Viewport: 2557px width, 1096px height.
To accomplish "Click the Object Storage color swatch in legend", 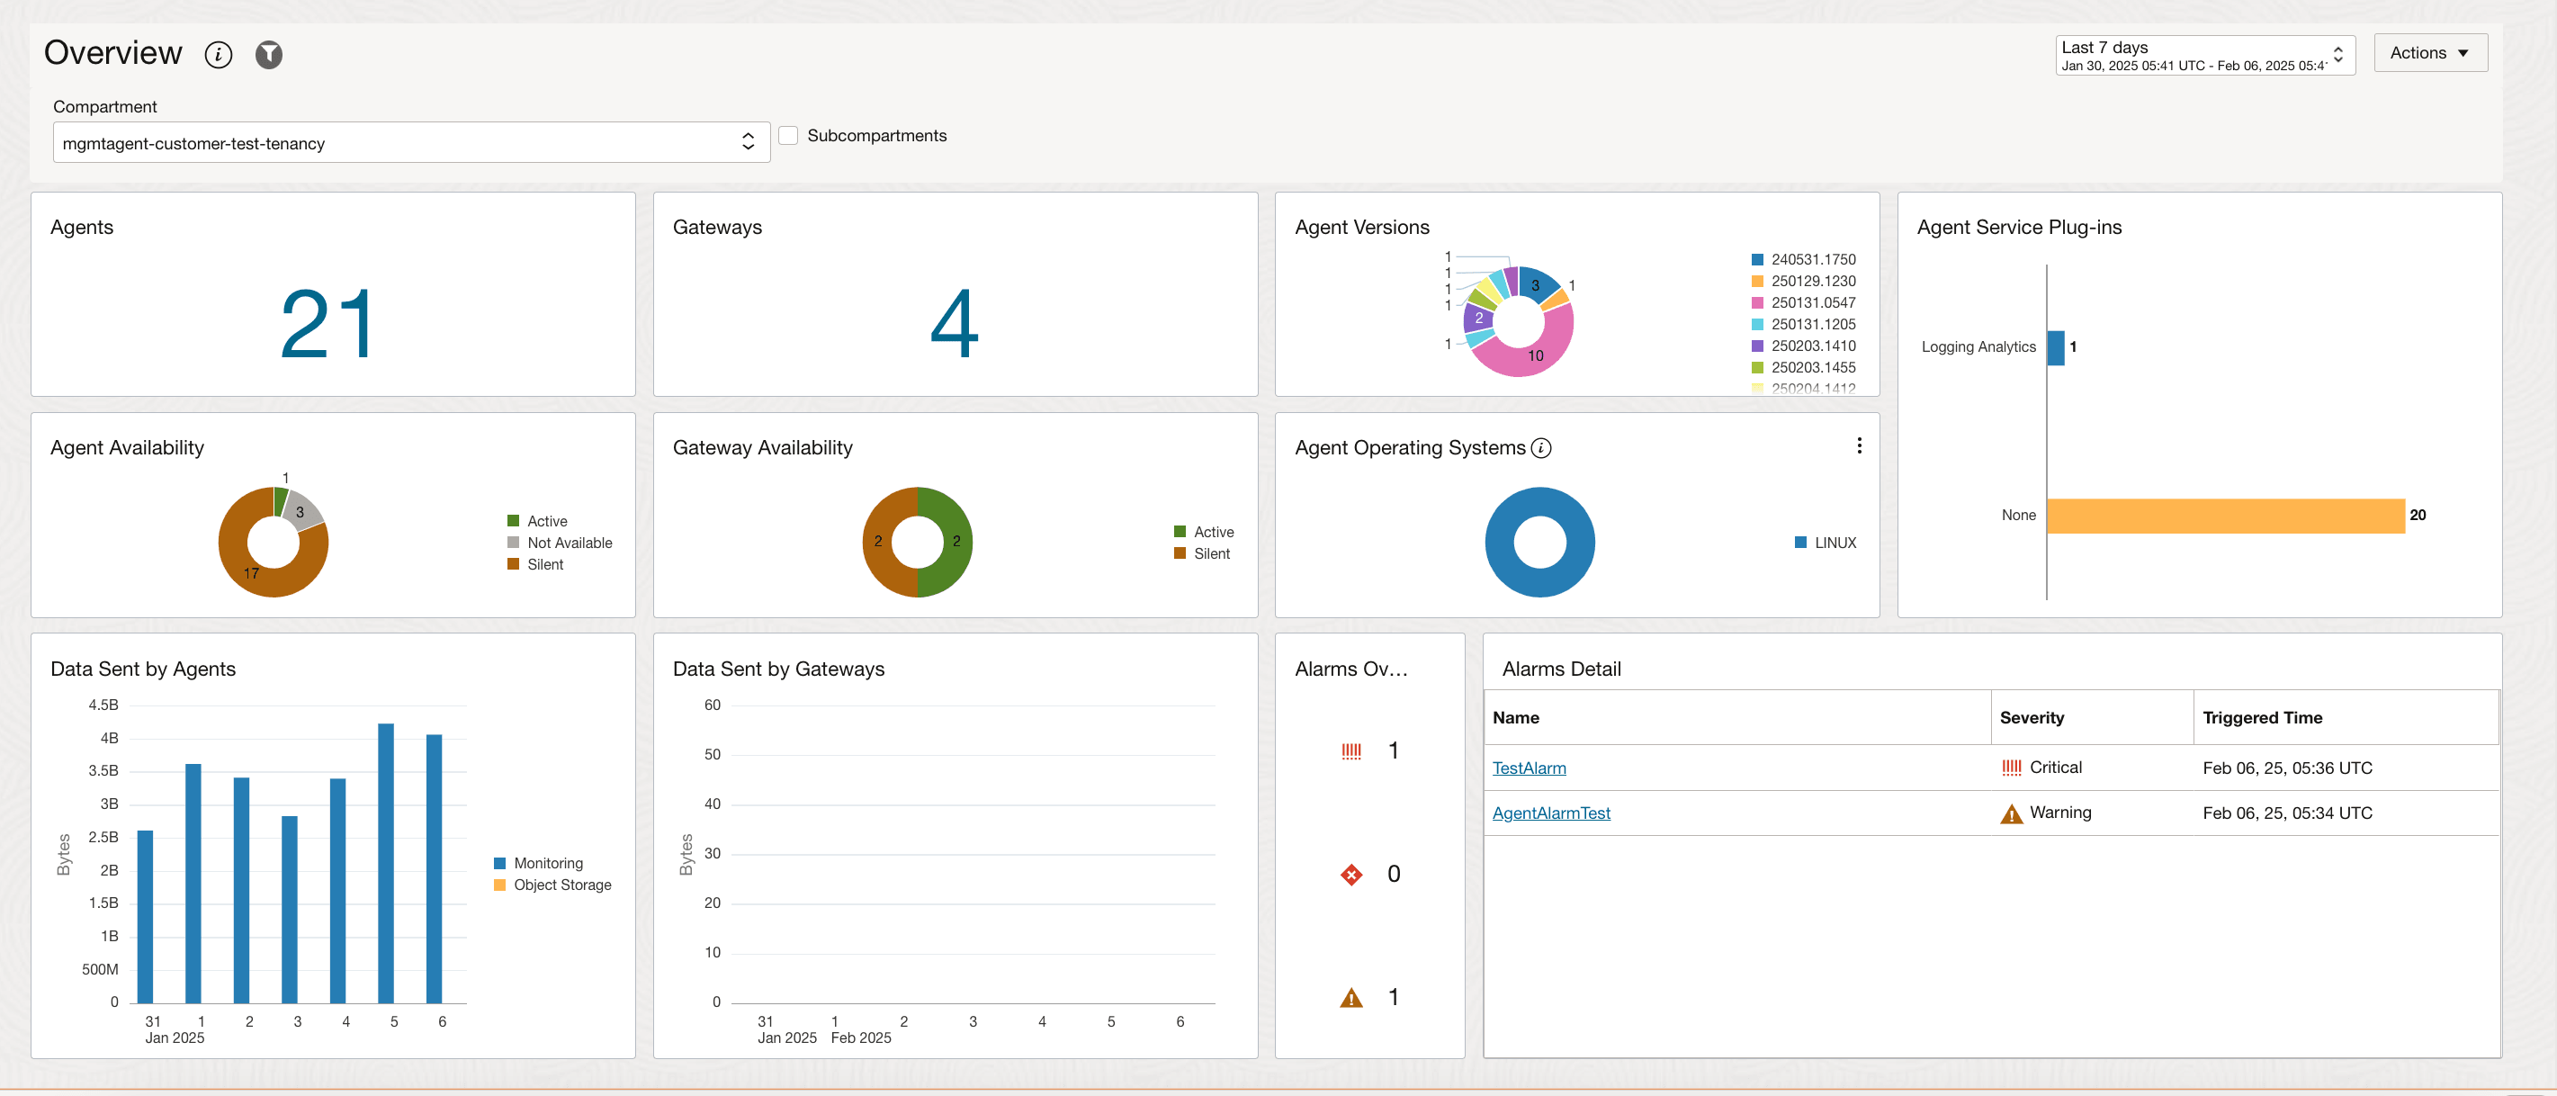I will click(x=500, y=885).
